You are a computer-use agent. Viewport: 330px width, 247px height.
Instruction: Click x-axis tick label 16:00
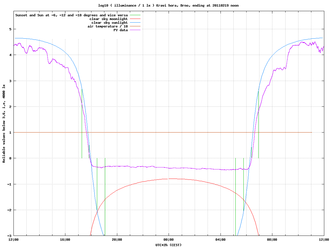(x=65, y=240)
